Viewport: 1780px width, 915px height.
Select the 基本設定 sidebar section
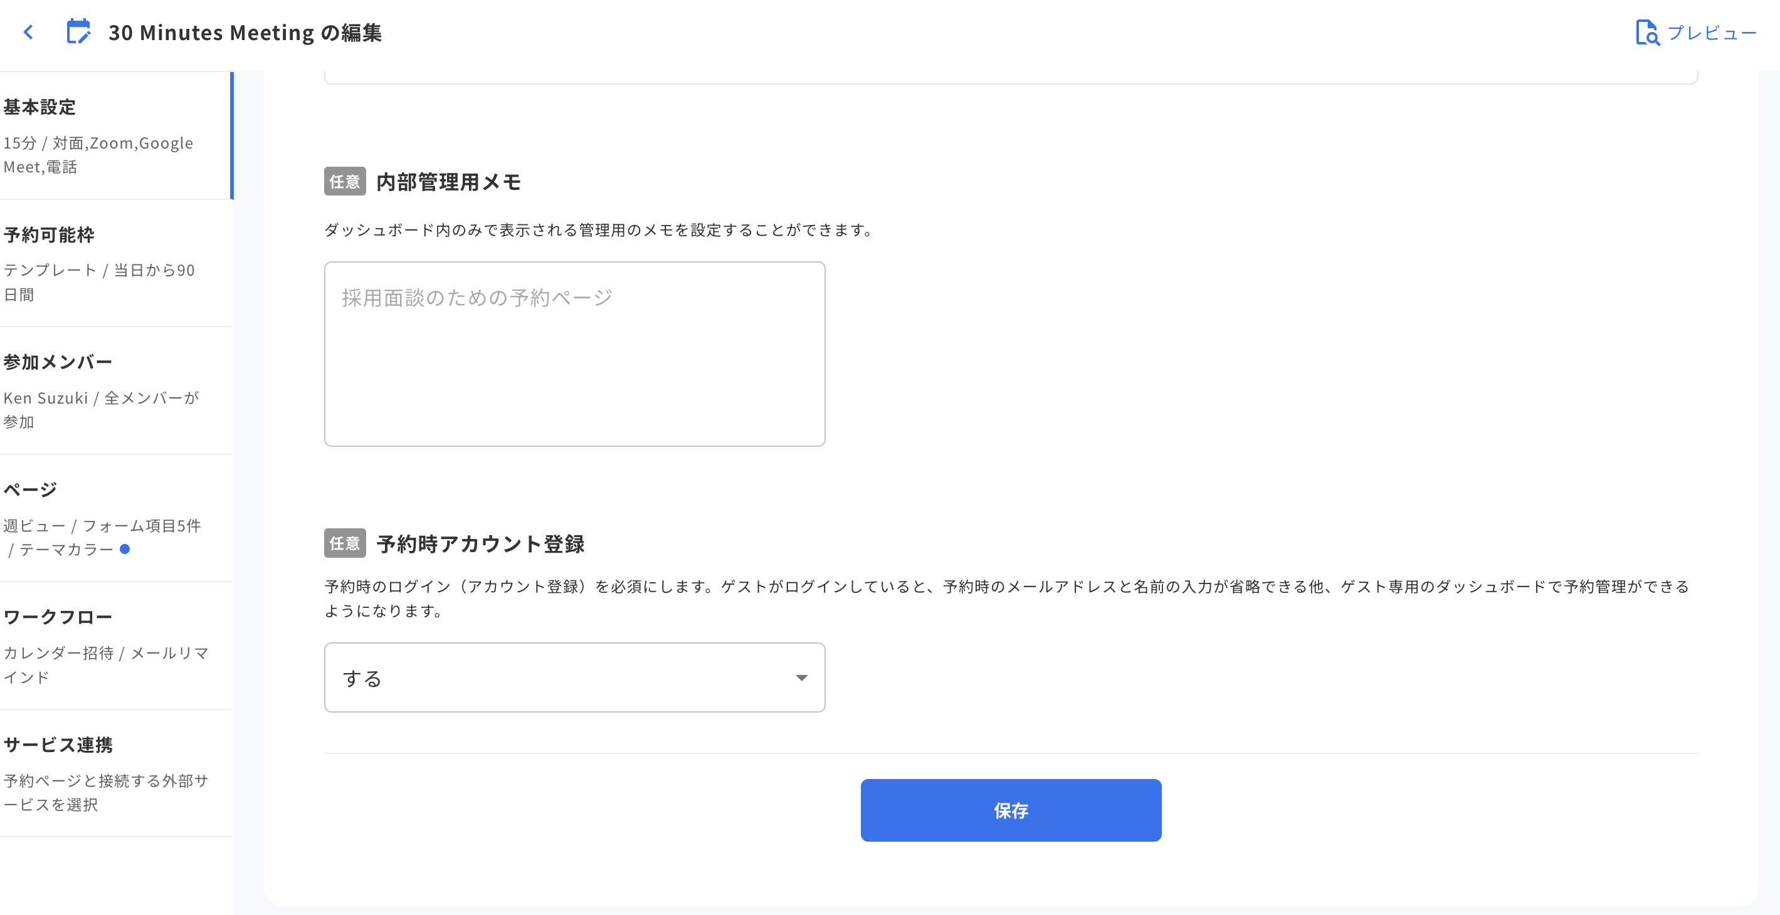point(116,135)
